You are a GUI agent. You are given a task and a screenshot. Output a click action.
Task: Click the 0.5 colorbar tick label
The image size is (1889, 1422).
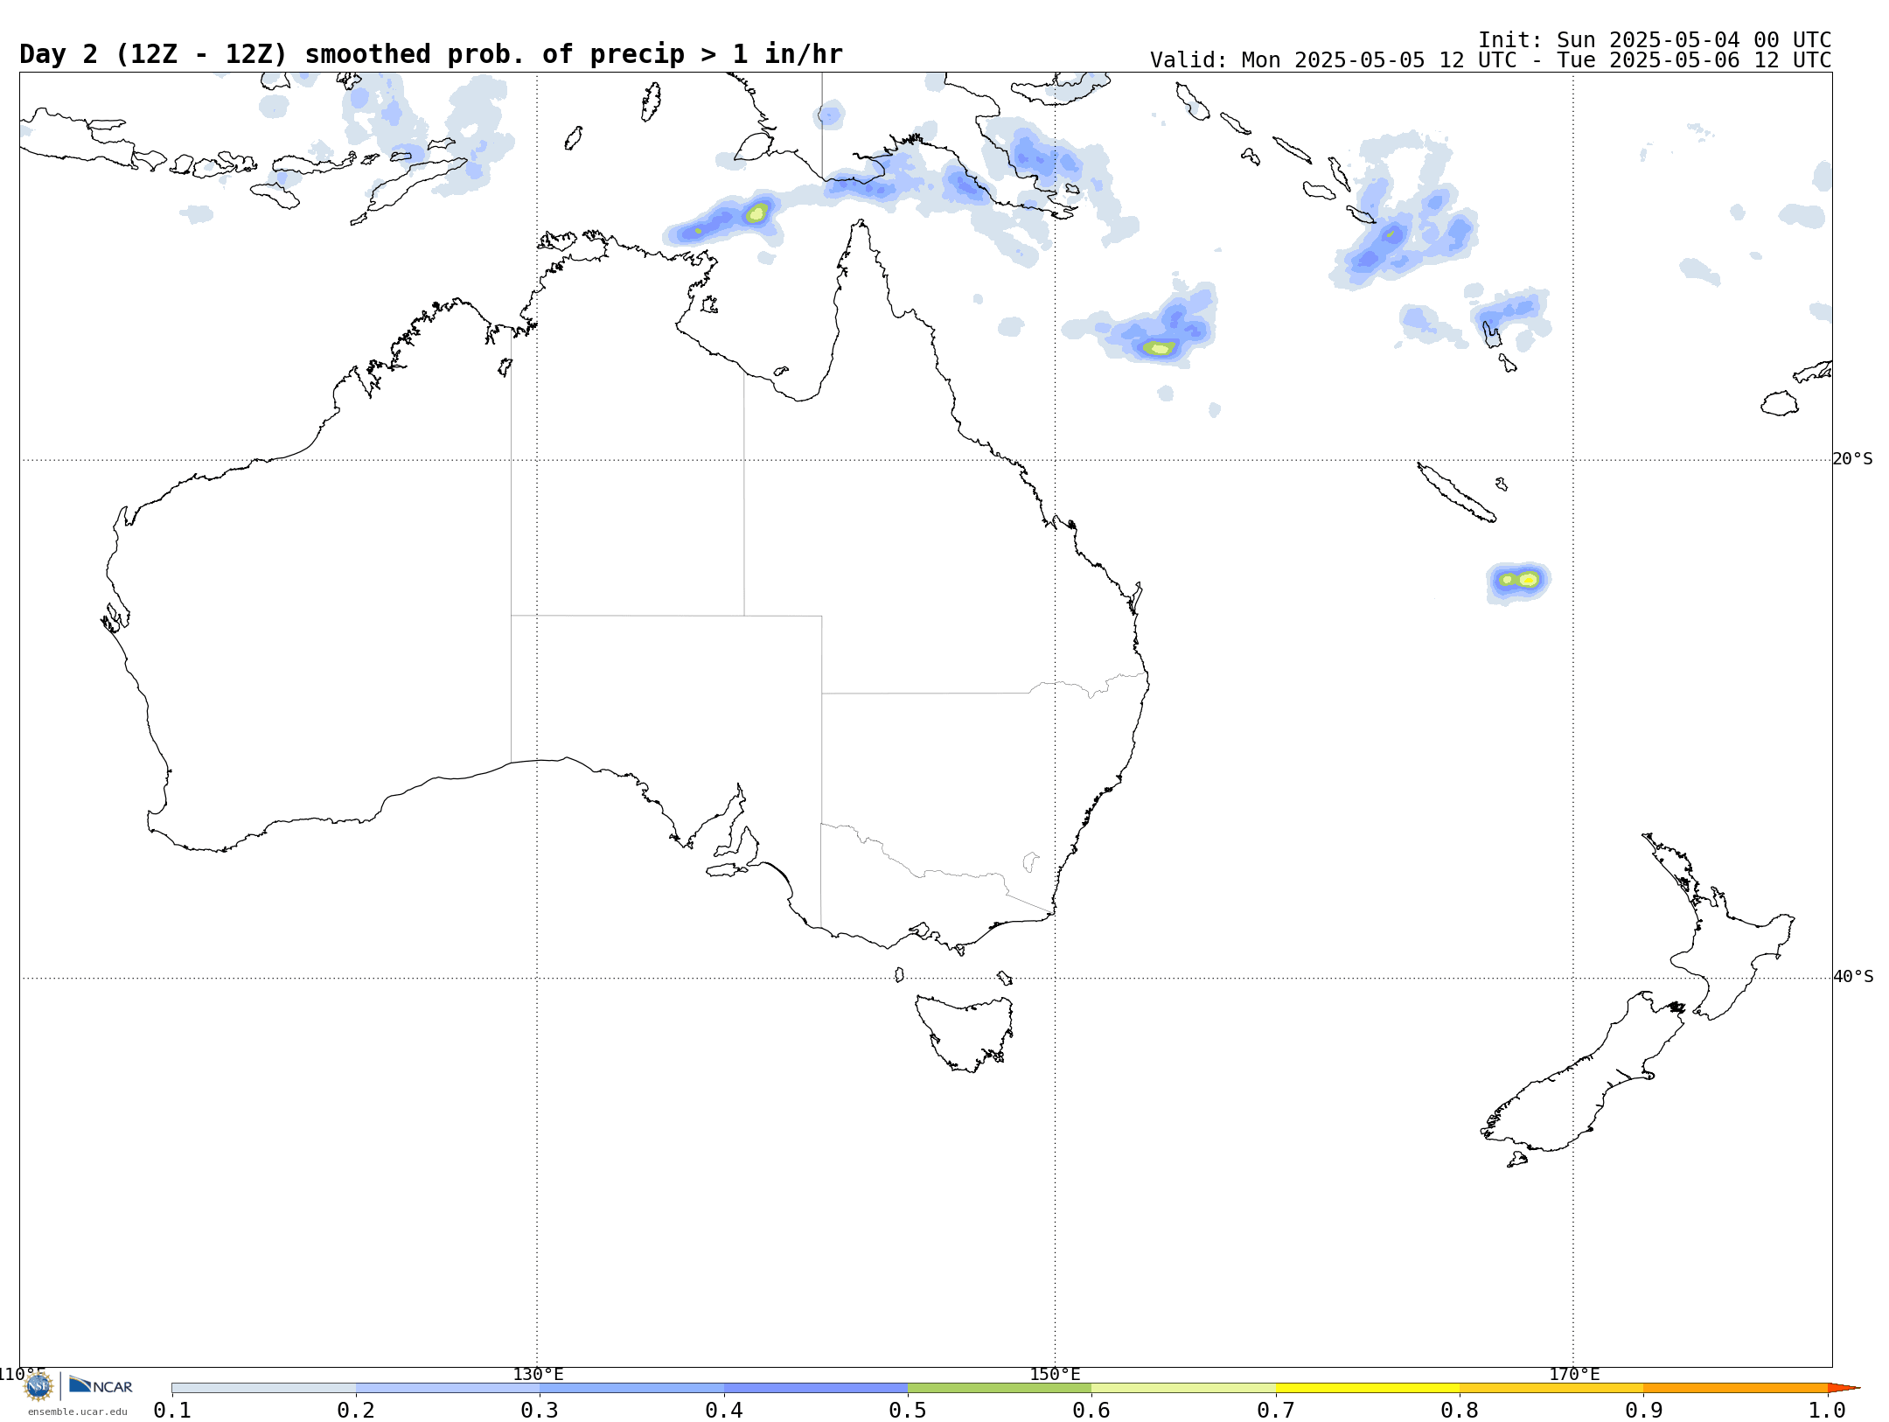pyautogui.click(x=908, y=1410)
